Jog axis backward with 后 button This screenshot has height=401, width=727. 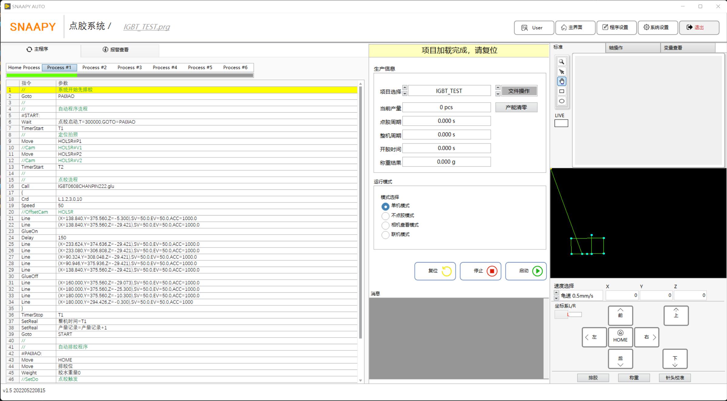click(x=620, y=359)
